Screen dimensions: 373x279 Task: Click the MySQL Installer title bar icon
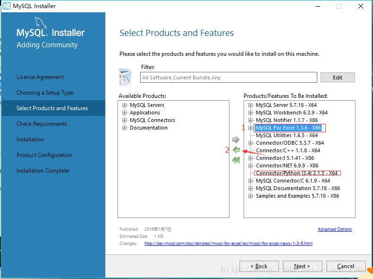click(7, 6)
